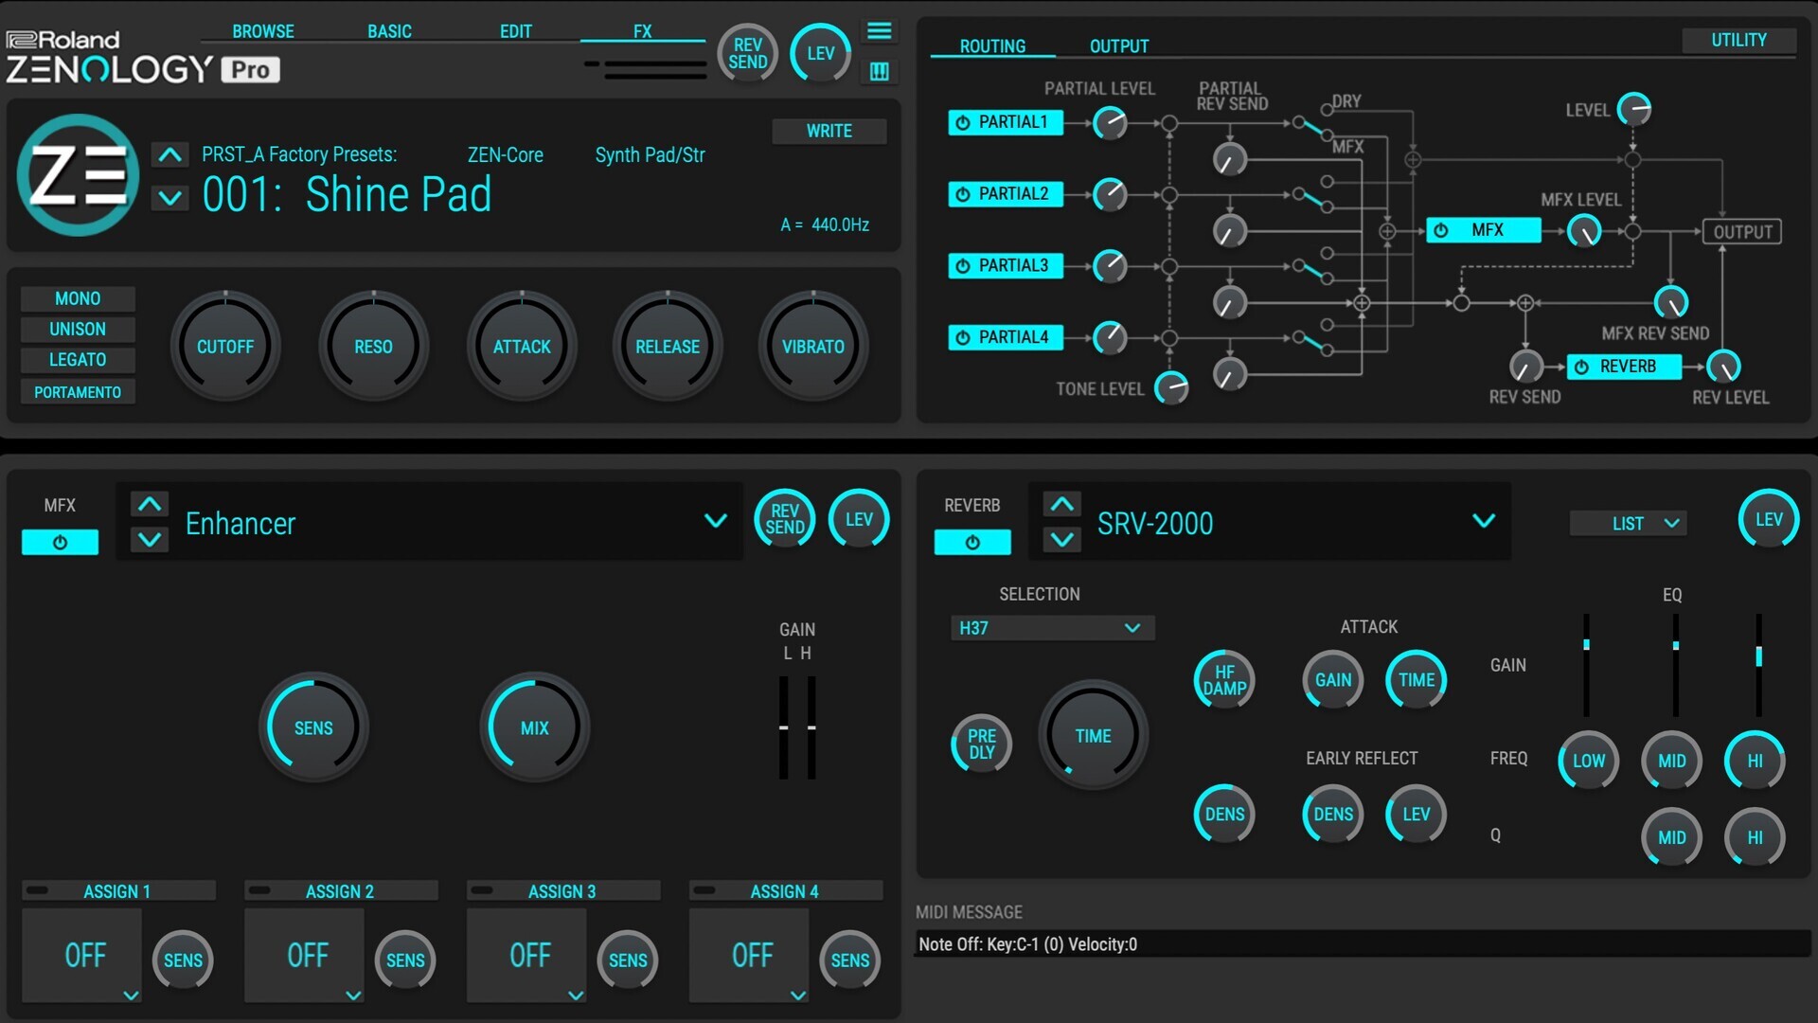Toggle the MFX power switch
This screenshot has height=1023, width=1818.
60,542
